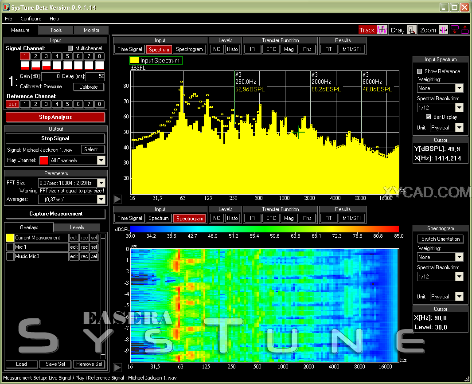
Task: Click yellow Current Measurement color swatch
Action: pyautogui.click(x=10, y=238)
